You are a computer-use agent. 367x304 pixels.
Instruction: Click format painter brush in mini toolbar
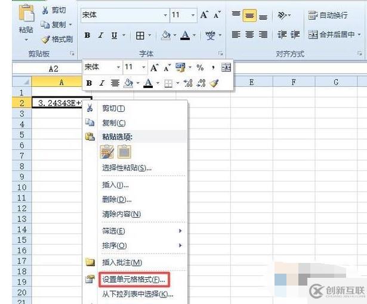coord(214,83)
